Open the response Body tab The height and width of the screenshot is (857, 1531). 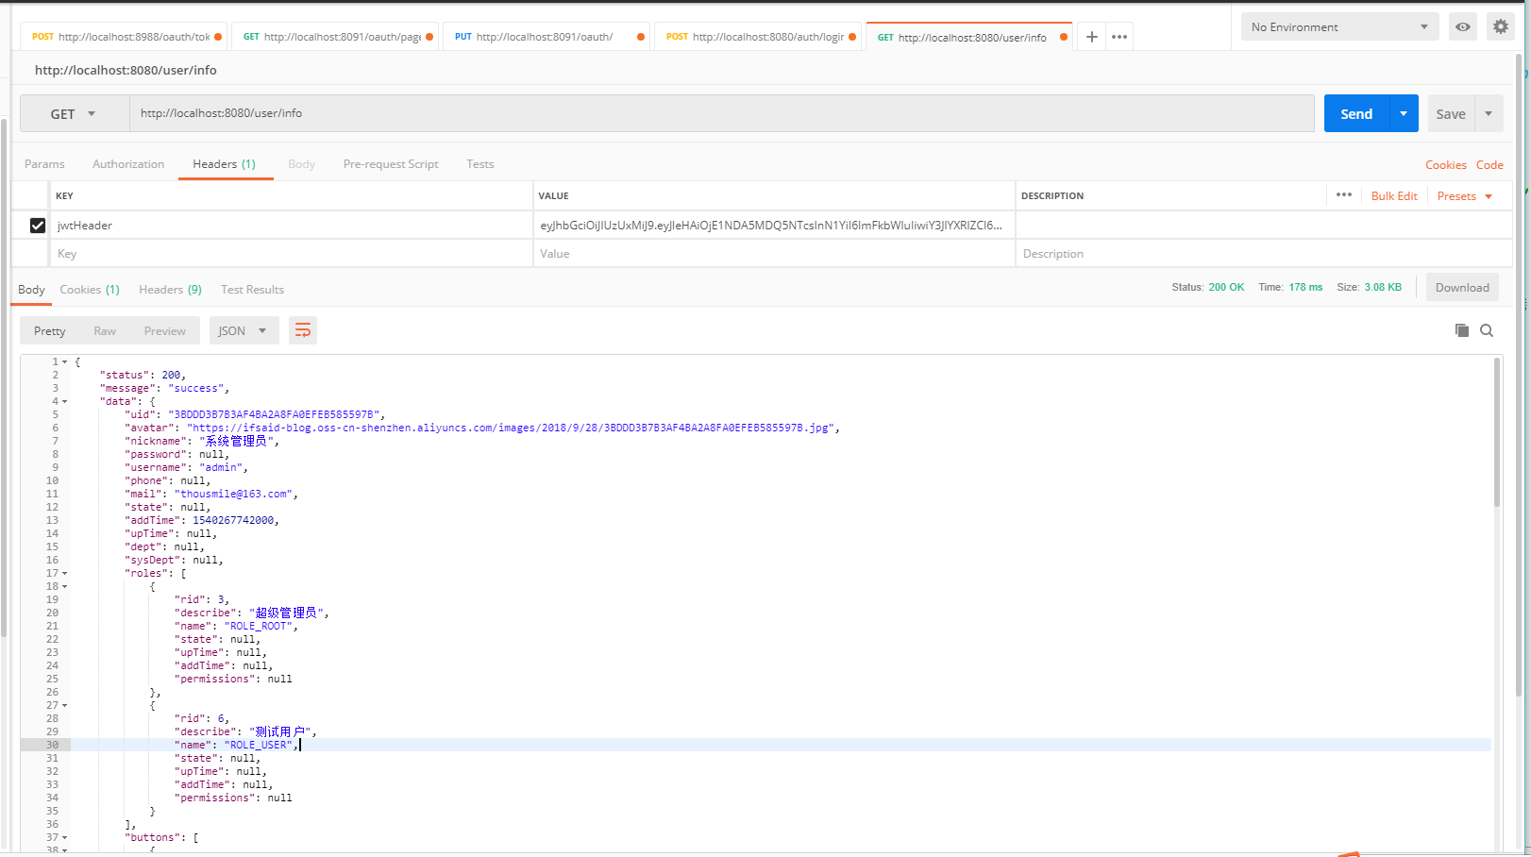pyautogui.click(x=31, y=290)
